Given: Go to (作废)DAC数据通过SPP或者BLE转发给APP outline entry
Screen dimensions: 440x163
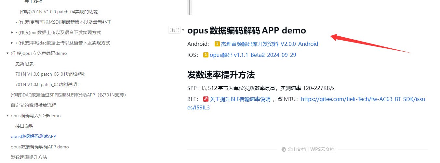Looking at the screenshot, I should point(68,95).
